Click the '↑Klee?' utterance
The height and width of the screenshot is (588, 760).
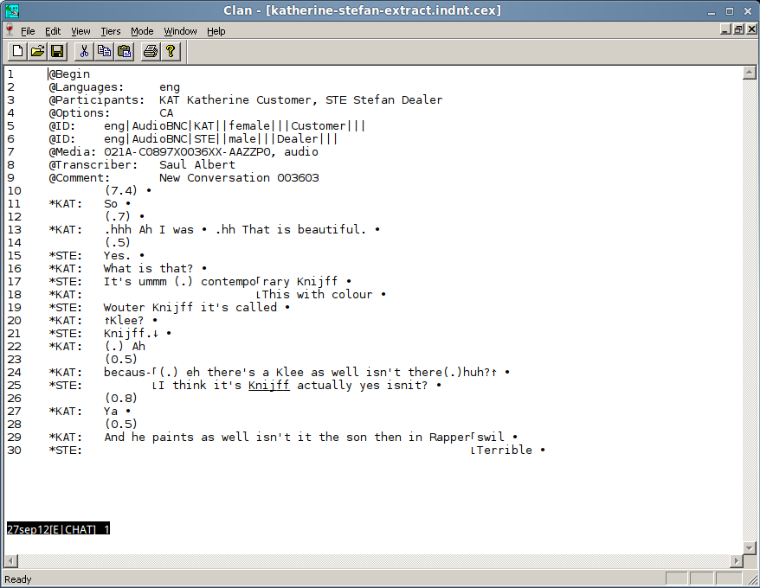[124, 321]
